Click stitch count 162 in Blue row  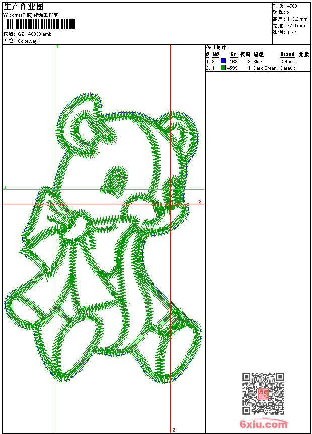(x=233, y=62)
